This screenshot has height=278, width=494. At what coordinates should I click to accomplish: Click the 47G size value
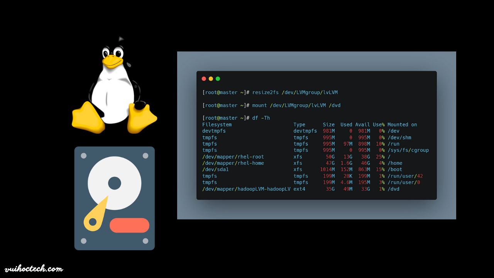point(330,163)
